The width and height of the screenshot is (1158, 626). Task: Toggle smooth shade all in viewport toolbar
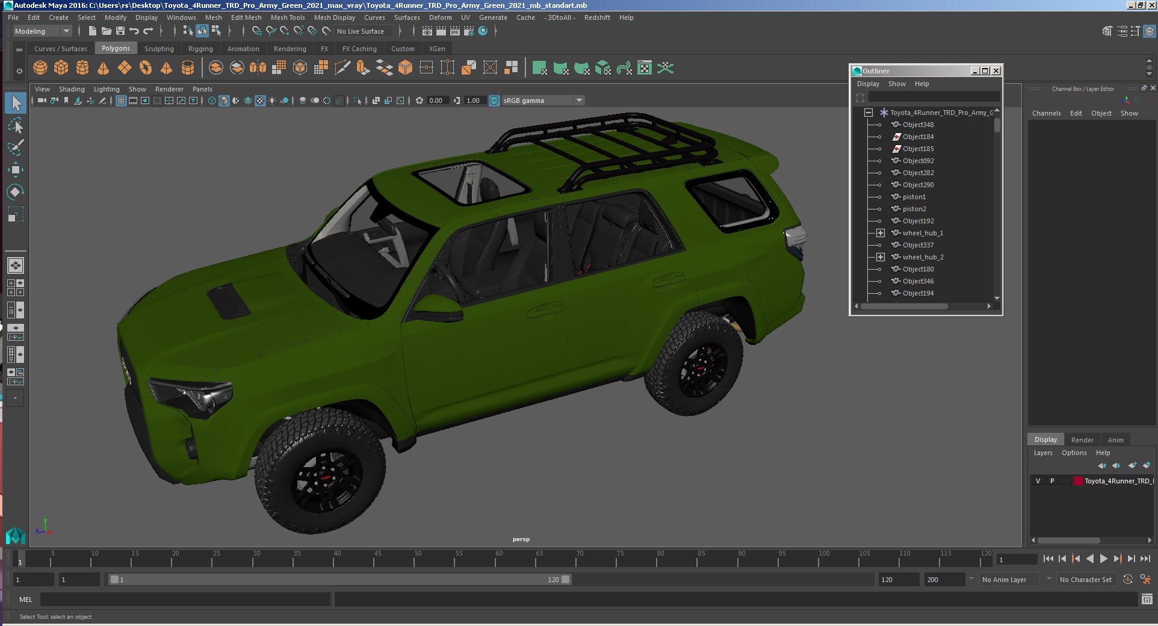[224, 101]
